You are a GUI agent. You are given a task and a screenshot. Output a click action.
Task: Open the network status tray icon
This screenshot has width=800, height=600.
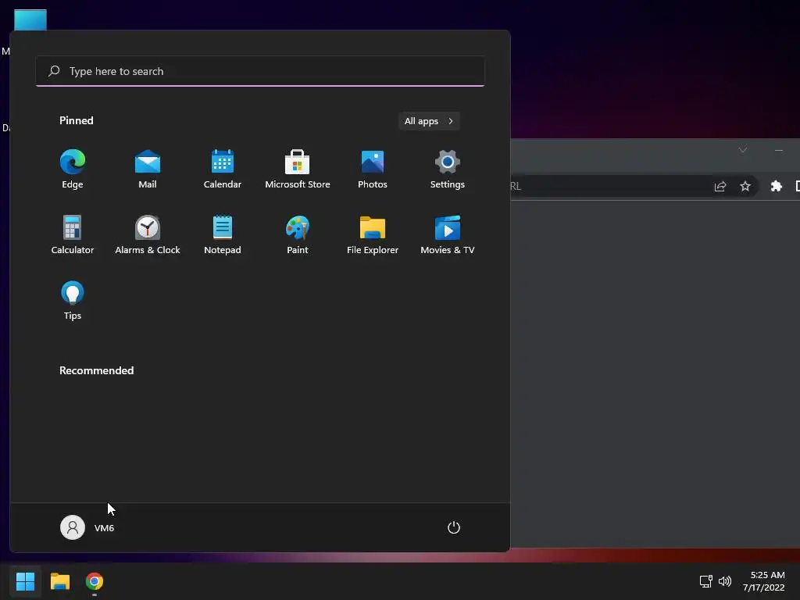click(x=705, y=581)
